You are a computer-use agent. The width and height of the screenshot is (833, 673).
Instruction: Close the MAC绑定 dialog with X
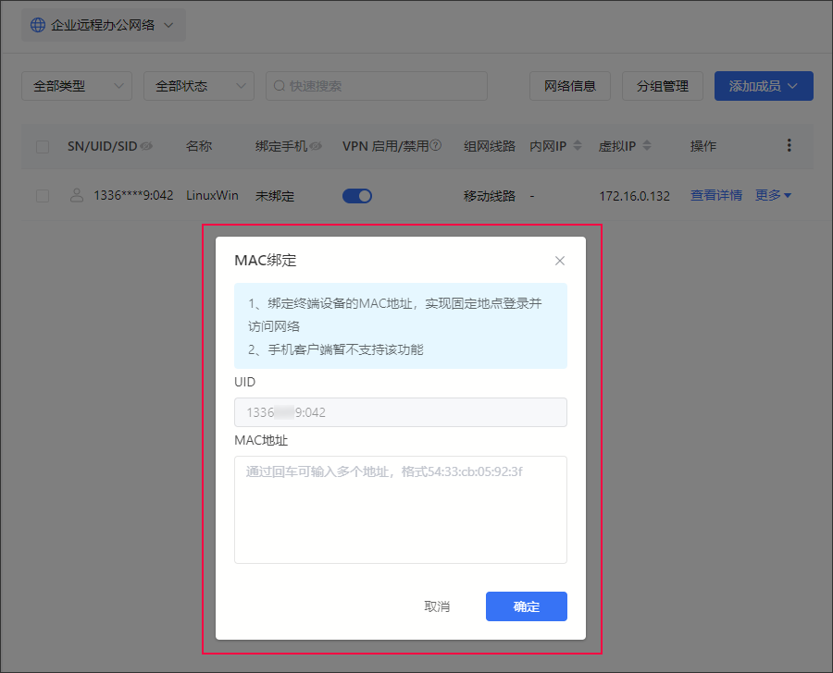coord(560,261)
